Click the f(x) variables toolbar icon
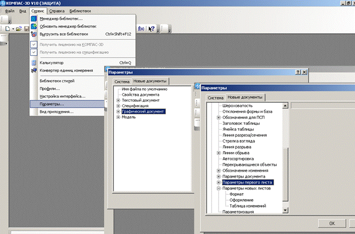The width and height of the screenshot is (355, 234). [141, 29]
